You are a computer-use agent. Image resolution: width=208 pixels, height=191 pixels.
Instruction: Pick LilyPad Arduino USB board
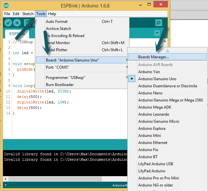pos(167,164)
